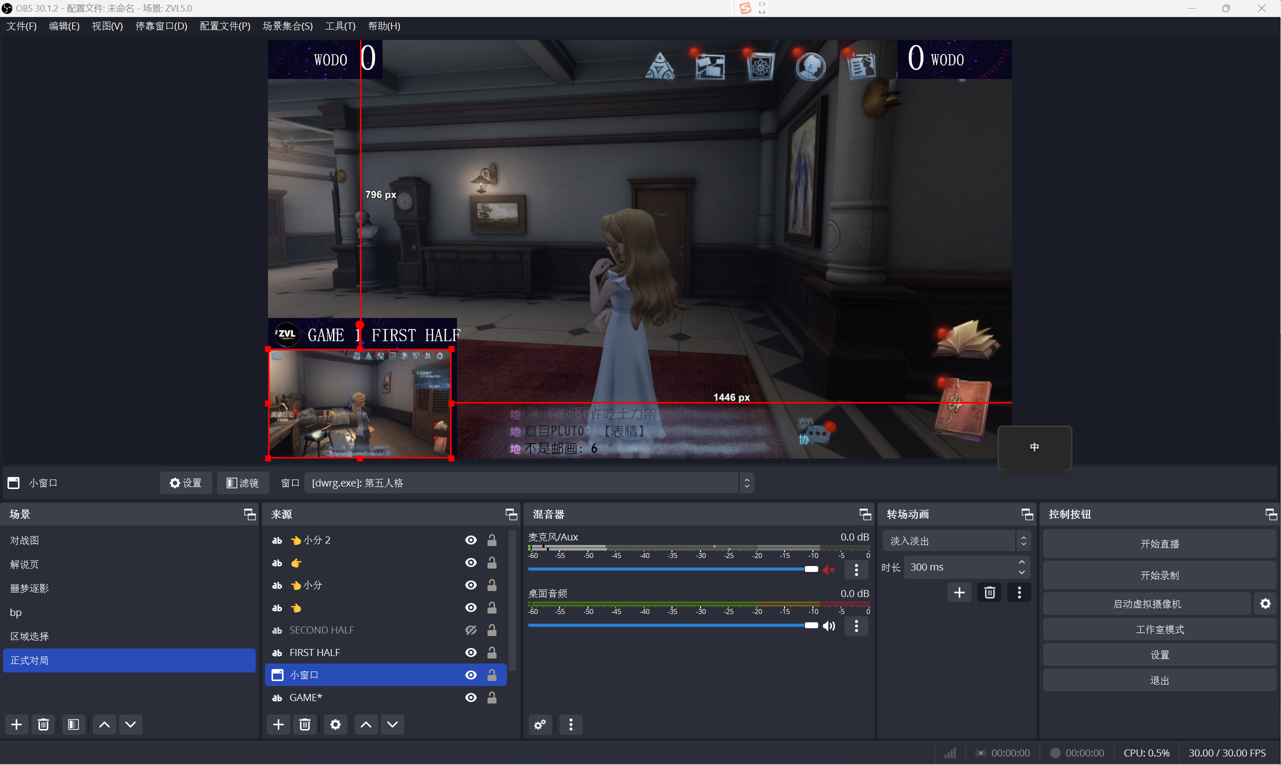Open 麦克风/Aux three-dot options menu

(x=856, y=569)
